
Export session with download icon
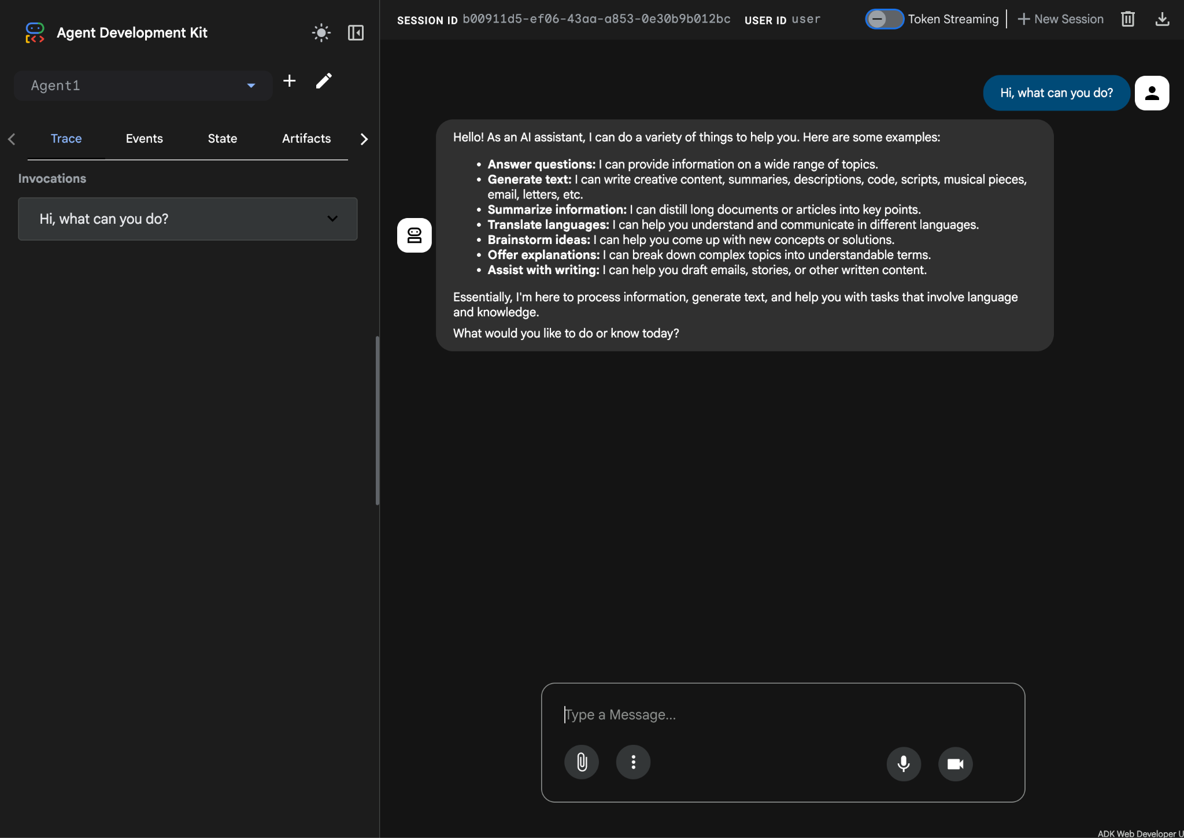point(1162,19)
